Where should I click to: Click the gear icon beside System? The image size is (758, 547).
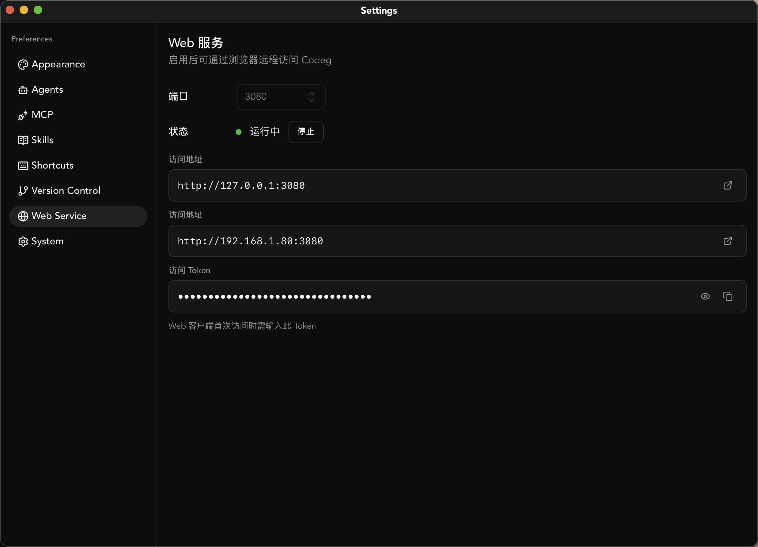pyautogui.click(x=23, y=242)
